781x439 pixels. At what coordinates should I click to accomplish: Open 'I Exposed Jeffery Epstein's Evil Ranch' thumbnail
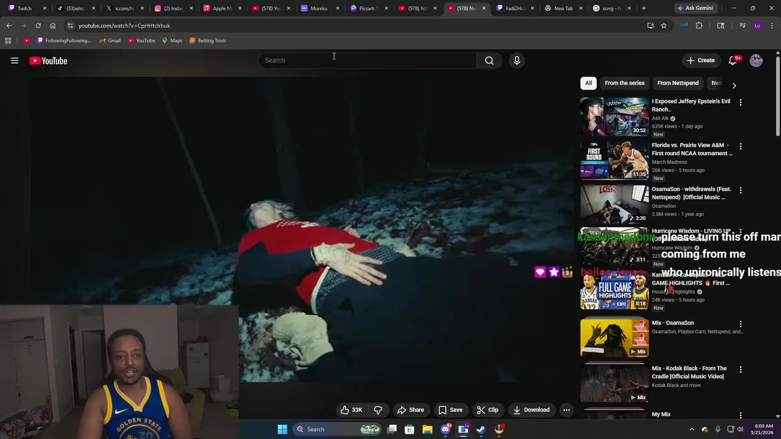point(614,116)
